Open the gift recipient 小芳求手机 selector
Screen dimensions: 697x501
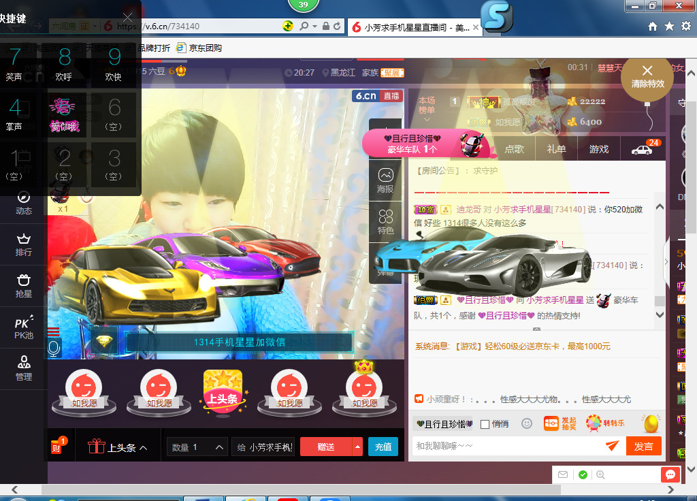point(264,447)
